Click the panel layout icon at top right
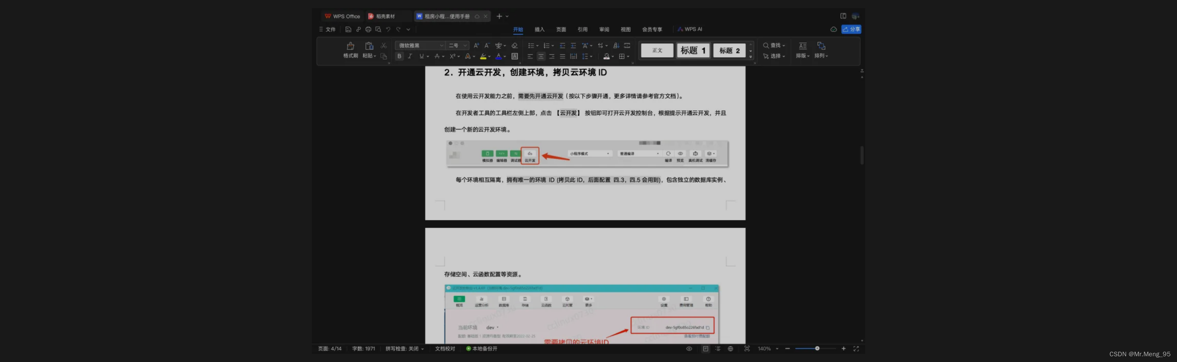Screen dimensions: 1177x362 [x=844, y=16]
